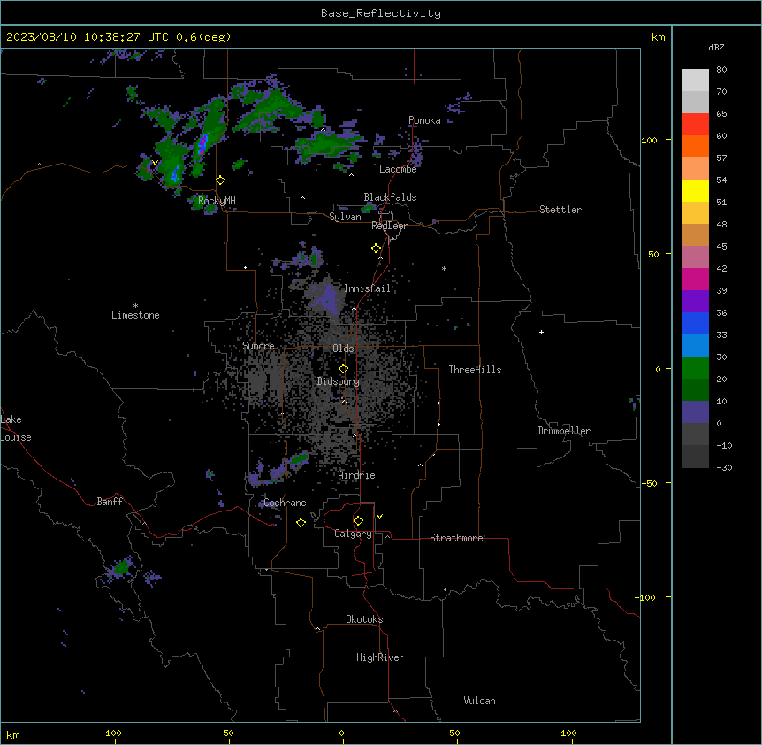Select the magenta 39-42 dBZ legend swatch

click(695, 279)
